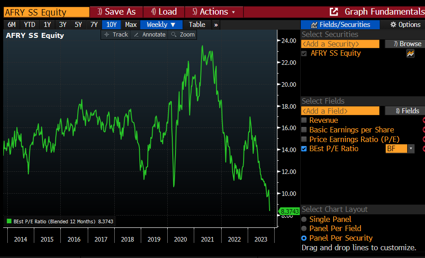Click the Track crosshair tool
The width and height of the screenshot is (425, 258).
coord(116,35)
